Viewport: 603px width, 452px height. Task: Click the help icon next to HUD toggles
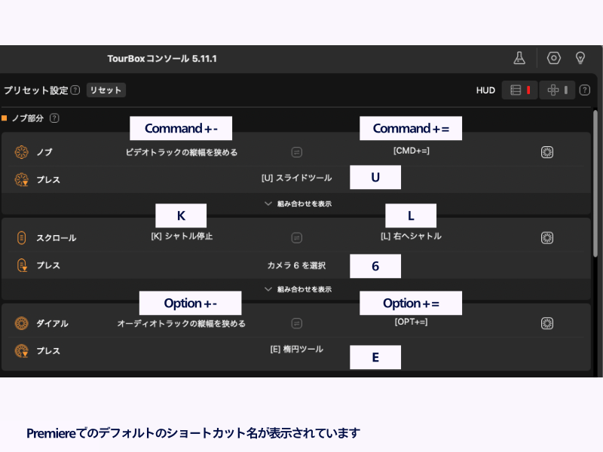point(584,90)
